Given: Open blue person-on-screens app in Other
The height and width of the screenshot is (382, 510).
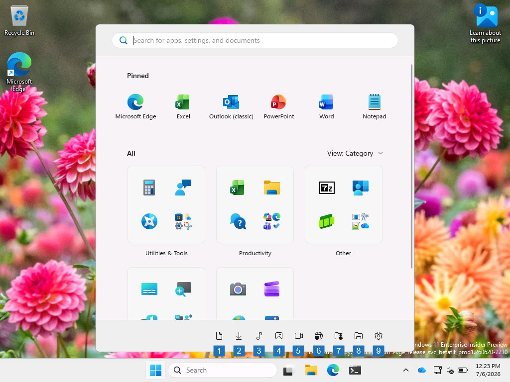Looking at the screenshot, I should point(361,188).
